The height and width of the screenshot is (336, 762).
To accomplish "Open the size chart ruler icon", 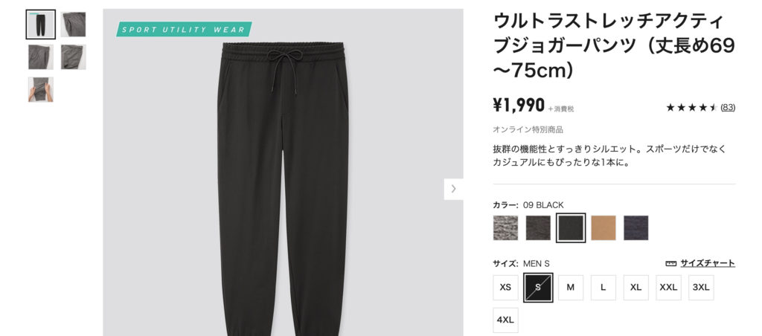I will click(x=670, y=264).
